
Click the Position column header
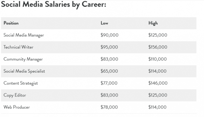point(11,23)
